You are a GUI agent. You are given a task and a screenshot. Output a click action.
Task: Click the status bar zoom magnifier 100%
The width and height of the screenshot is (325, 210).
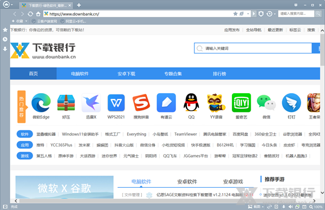coord(316,207)
